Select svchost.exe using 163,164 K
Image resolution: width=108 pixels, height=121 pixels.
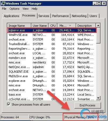pos(52,39)
